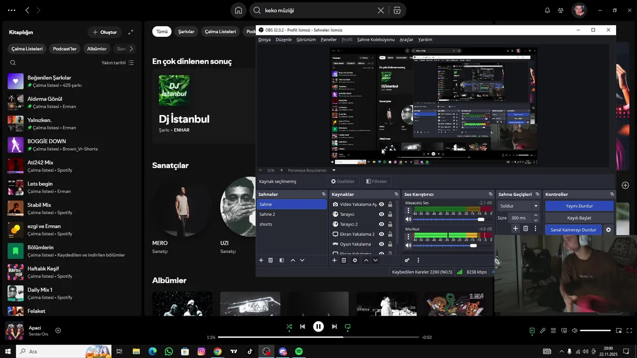Click Sanal Kamerayı Durdur button
637x358 pixels.
pyautogui.click(x=573, y=230)
